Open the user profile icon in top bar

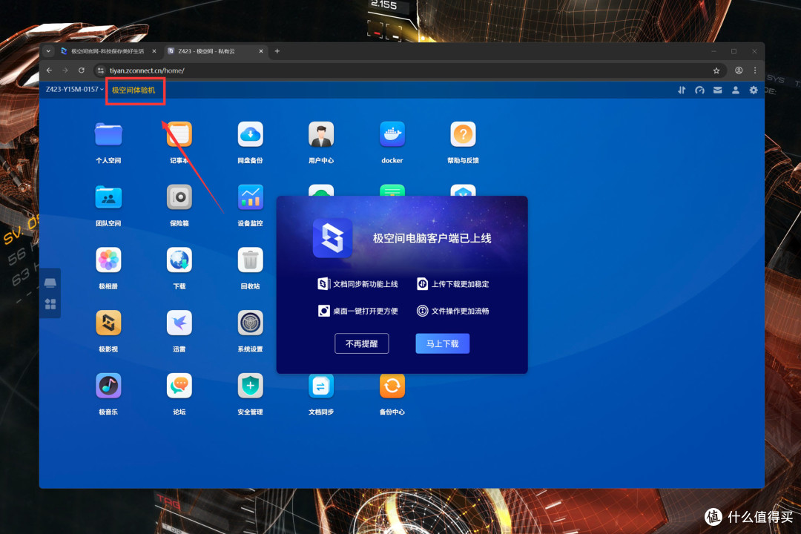coord(736,90)
